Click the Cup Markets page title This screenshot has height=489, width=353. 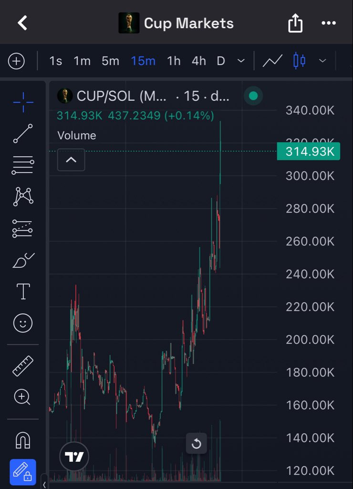(x=189, y=23)
